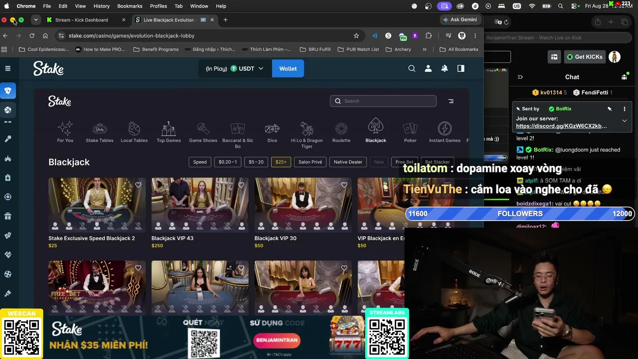Image resolution: width=638 pixels, height=359 pixels.
Task: Open the Poker category
Action: [410, 133]
